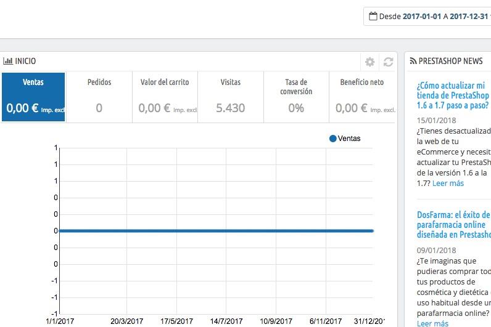Viewport: 491px width, 327px height.
Task: Click Leer más under the DosFarma article
Action: tap(432, 323)
